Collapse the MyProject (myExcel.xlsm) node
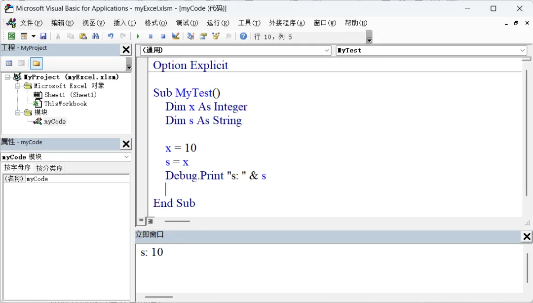The image size is (533, 303). tap(7, 77)
